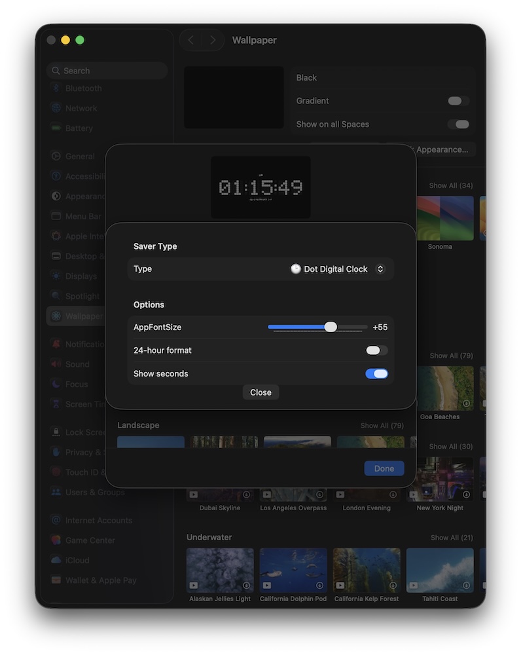Screen dimensions: 521x655
Task: Click the Search field in sidebar
Action: [108, 71]
